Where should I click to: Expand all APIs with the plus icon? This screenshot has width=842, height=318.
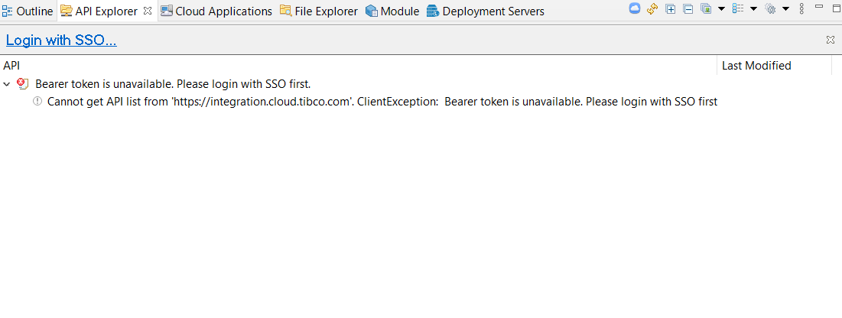click(671, 9)
